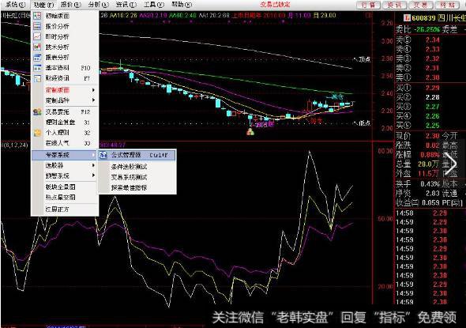Expand the 定制版面 submenu
This screenshot has height=328, width=466.
[x=93, y=90]
